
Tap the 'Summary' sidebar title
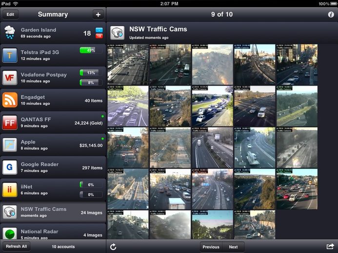pos(53,15)
